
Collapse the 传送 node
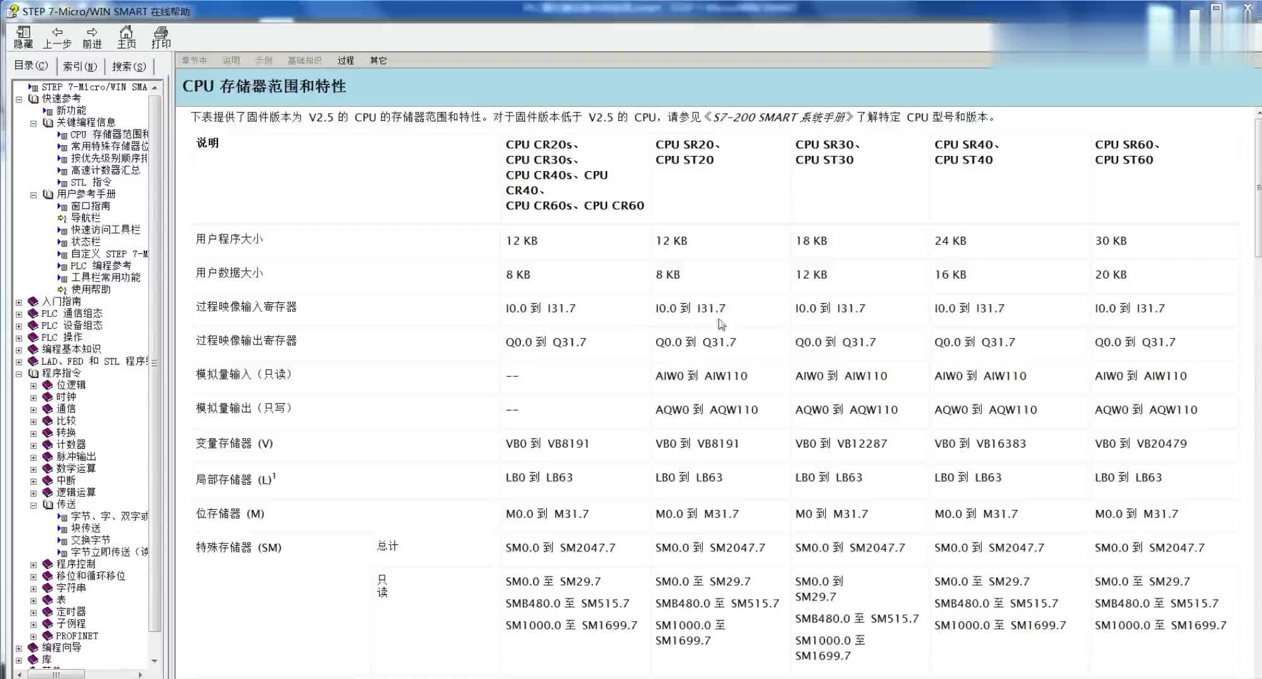point(33,505)
